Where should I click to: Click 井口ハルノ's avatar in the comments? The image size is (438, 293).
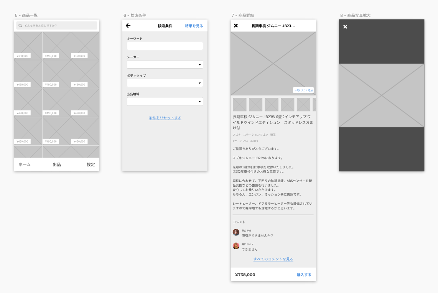(236, 246)
